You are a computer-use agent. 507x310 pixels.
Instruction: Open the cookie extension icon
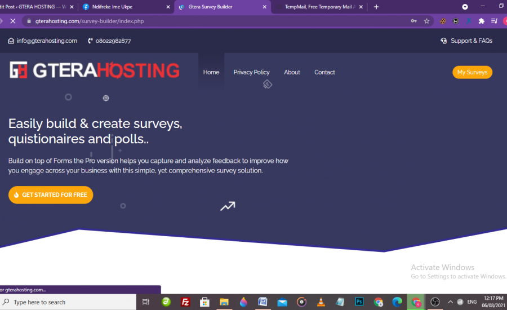tap(443, 21)
